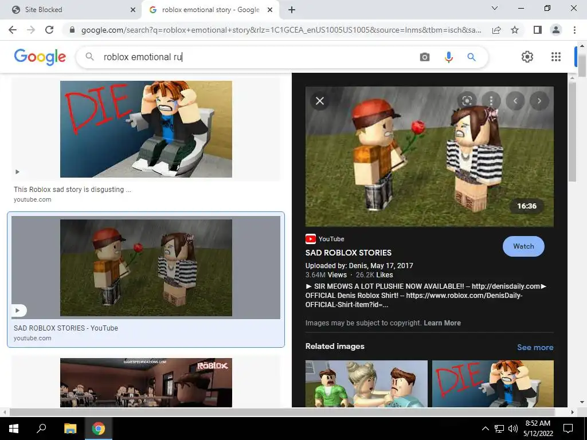
Task: Open SAD ROBLOX STORIES title link
Action: coord(348,253)
